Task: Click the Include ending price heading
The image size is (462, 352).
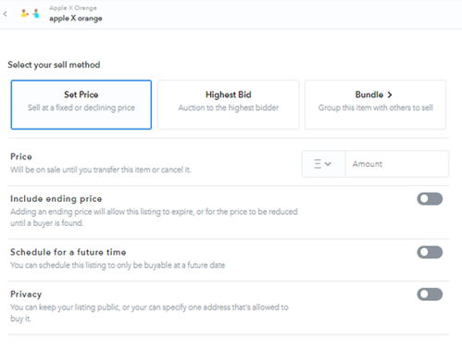Action: click(56, 199)
